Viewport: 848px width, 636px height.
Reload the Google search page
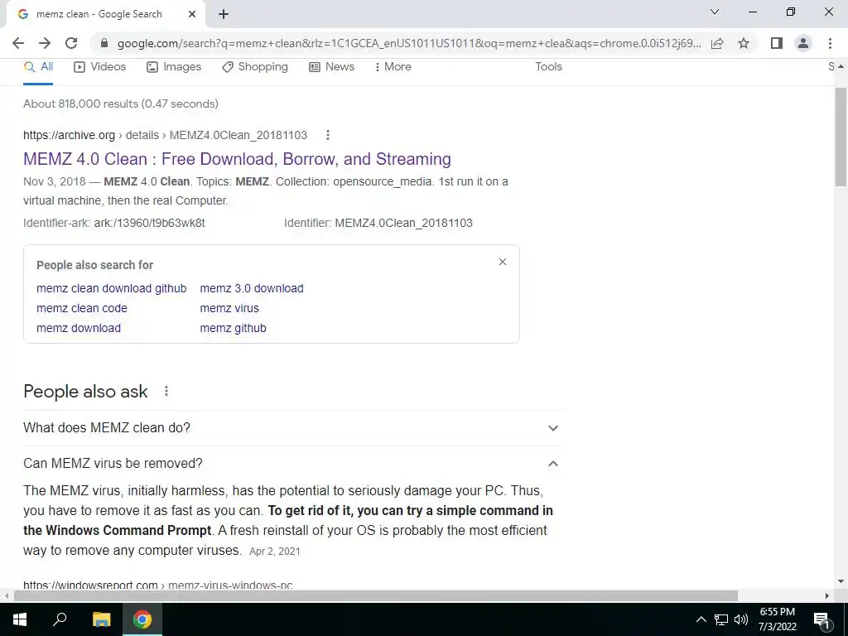[x=71, y=43]
